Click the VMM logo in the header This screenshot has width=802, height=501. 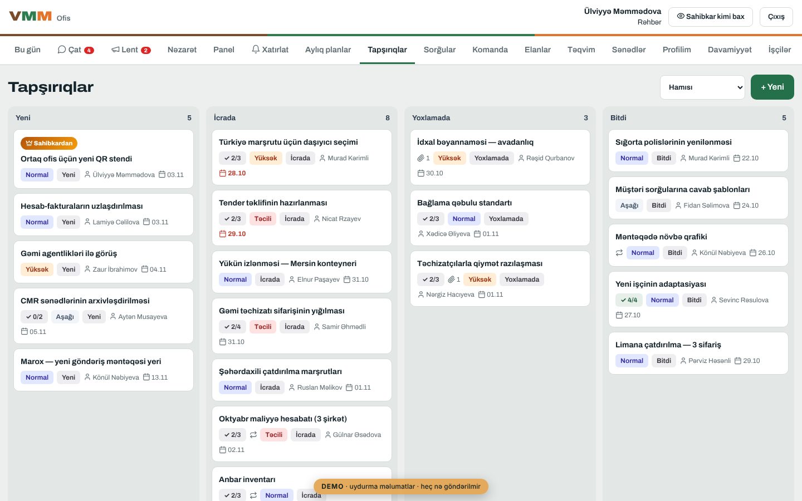click(x=31, y=16)
